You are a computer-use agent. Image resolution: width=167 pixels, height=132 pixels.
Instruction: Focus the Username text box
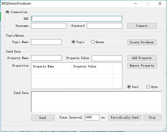tap(48, 26)
